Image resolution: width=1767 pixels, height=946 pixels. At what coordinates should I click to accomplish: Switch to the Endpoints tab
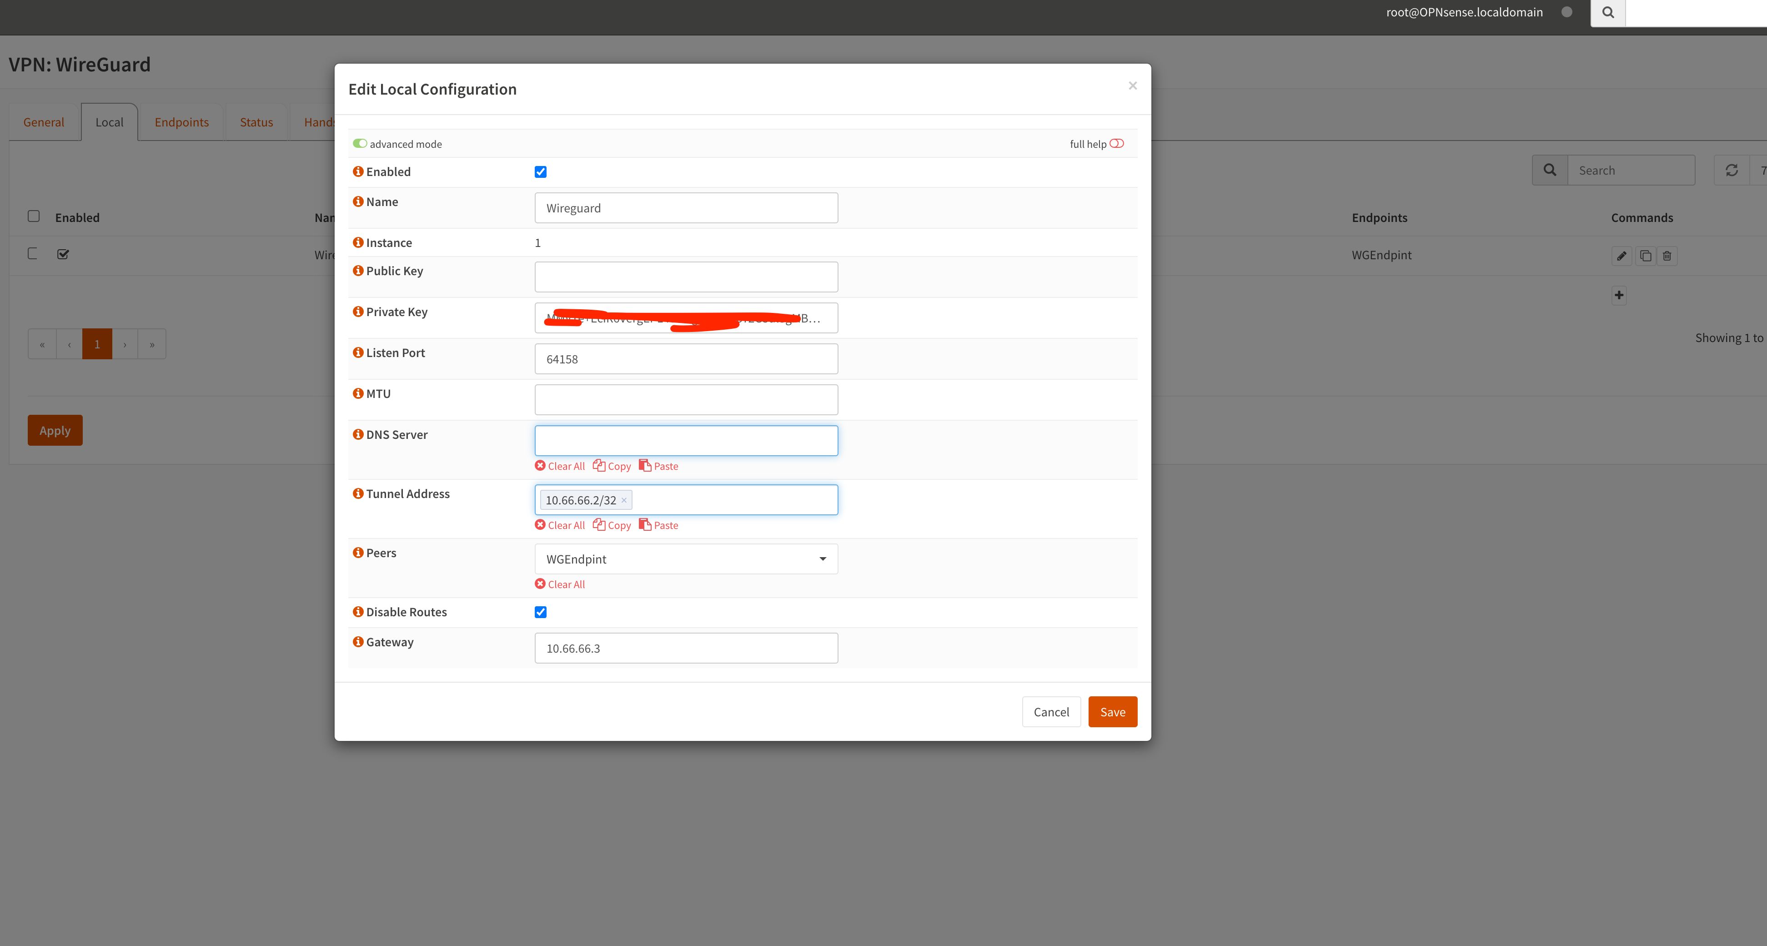(181, 121)
